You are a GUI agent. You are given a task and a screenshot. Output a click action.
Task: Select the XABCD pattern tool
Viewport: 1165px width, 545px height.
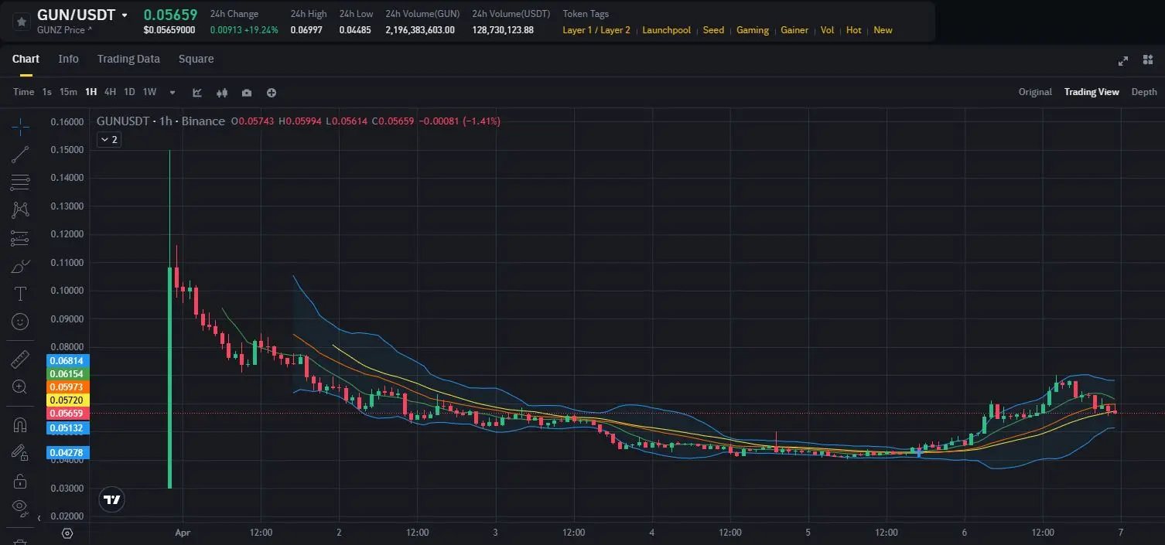point(21,209)
